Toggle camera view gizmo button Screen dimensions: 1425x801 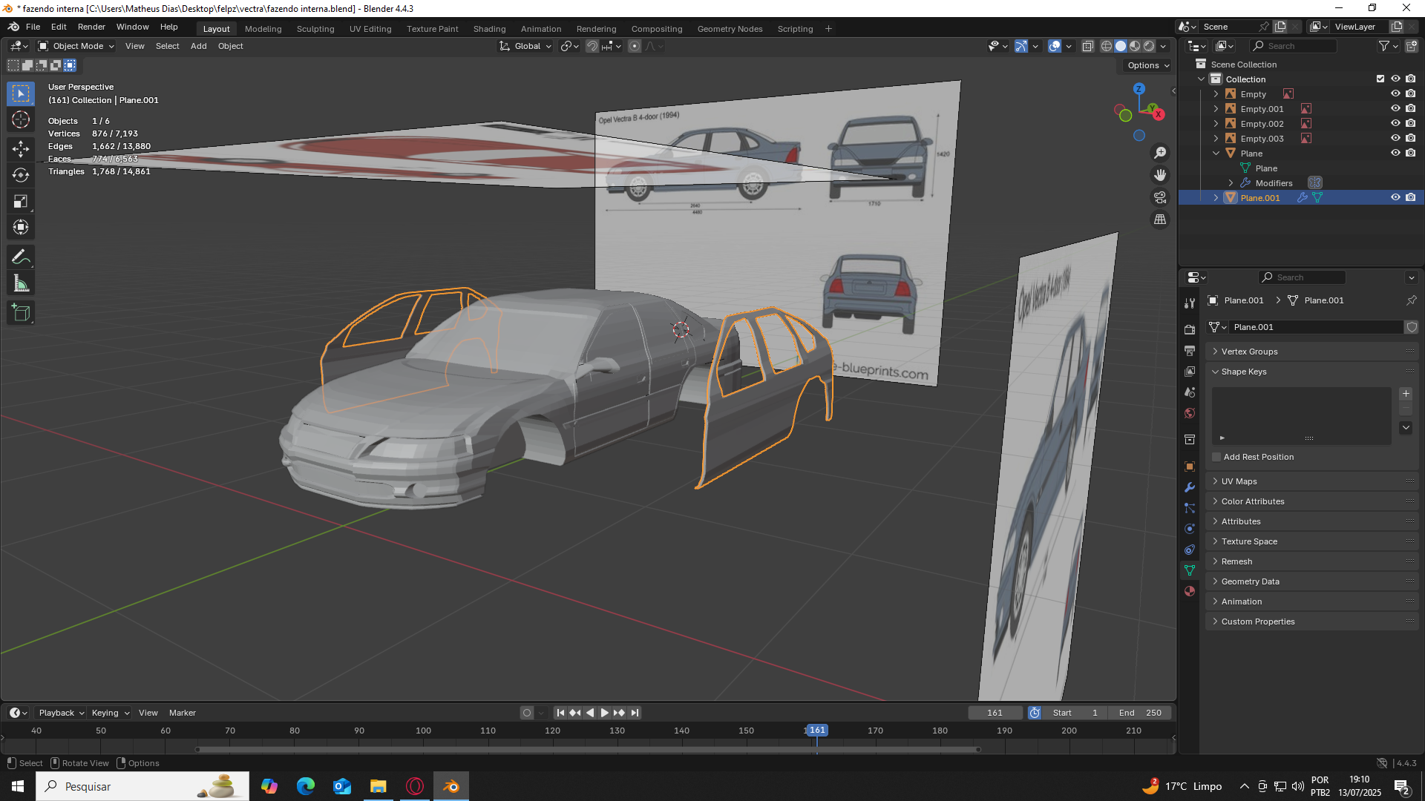[1159, 197]
